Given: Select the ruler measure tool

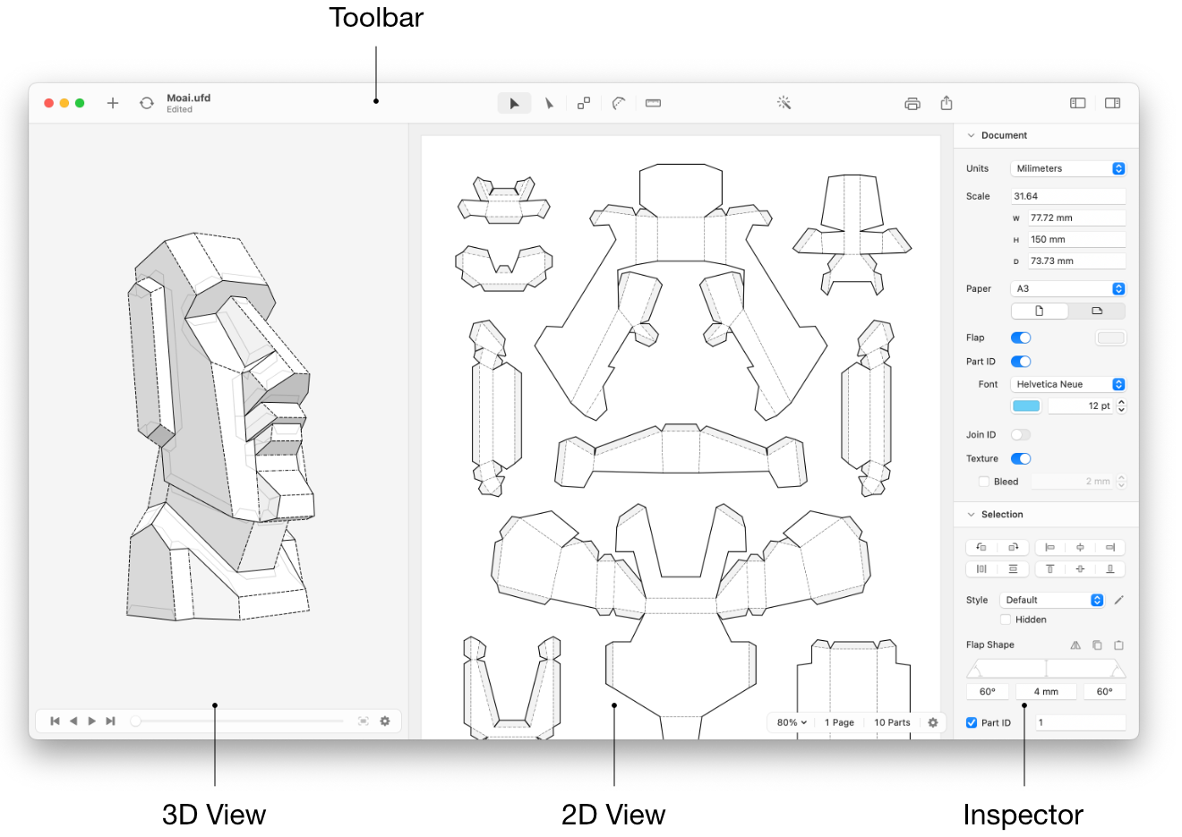Looking at the screenshot, I should (653, 104).
